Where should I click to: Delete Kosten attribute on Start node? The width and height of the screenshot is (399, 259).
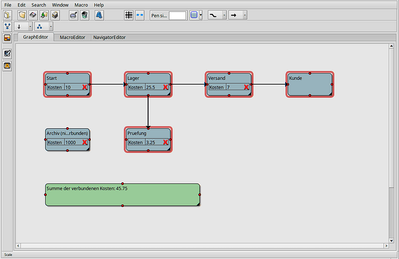pos(85,87)
